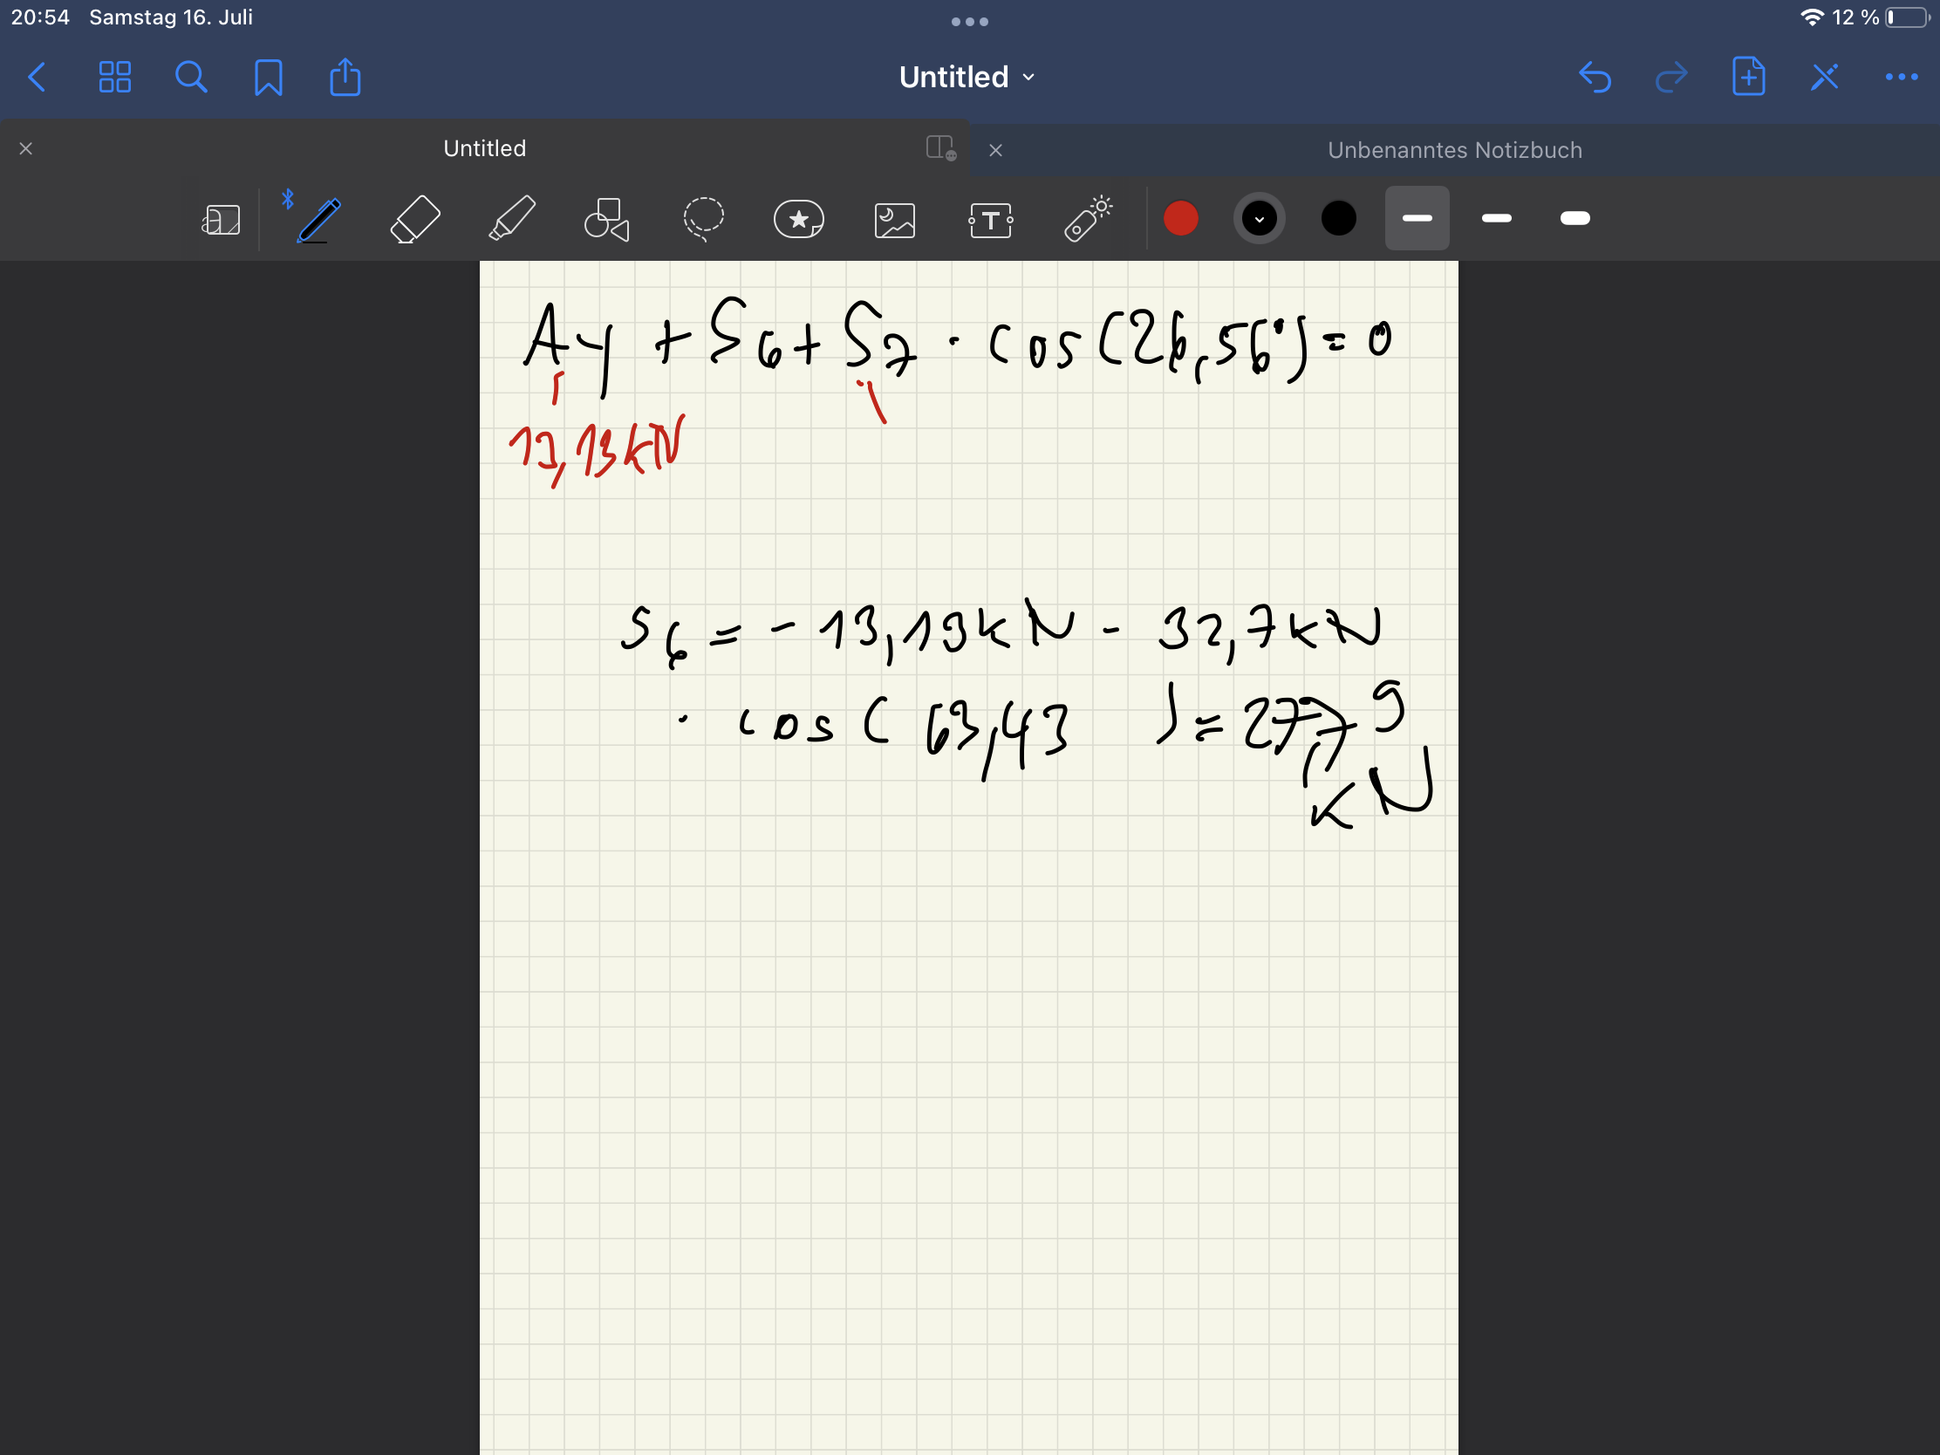Viewport: 1940px width, 1455px height.
Task: Expand the Untitled document title dropdown
Action: point(967,77)
